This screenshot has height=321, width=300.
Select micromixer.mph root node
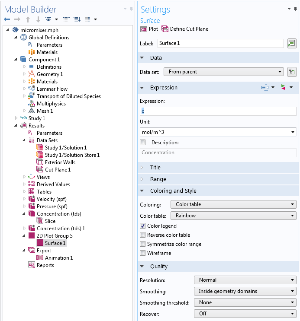click(39, 30)
